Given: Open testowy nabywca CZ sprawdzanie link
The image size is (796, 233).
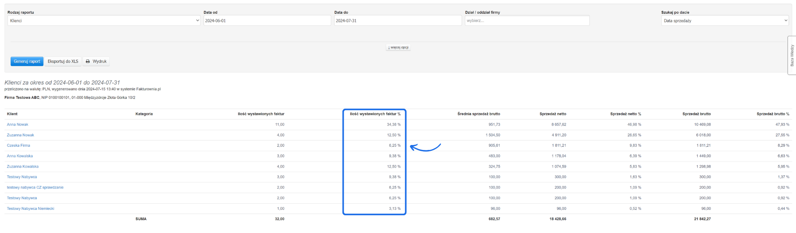Looking at the screenshot, I should coord(35,188).
